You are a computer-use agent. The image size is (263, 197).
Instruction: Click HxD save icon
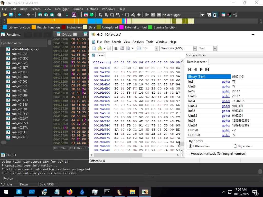[x=109, y=48]
